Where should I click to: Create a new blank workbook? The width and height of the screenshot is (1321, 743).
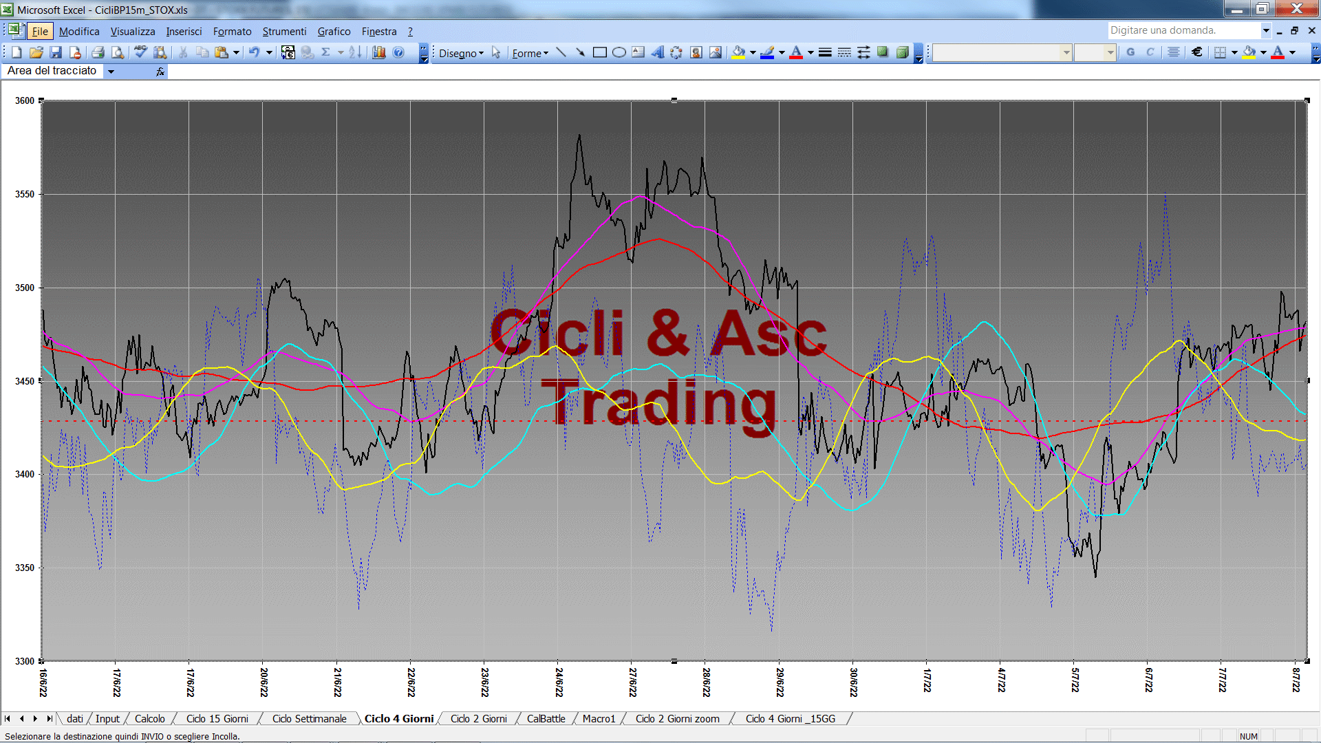point(17,53)
